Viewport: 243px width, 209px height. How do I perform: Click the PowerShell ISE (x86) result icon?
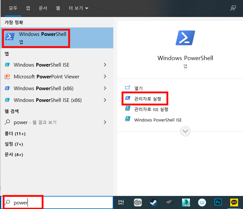point(7,100)
